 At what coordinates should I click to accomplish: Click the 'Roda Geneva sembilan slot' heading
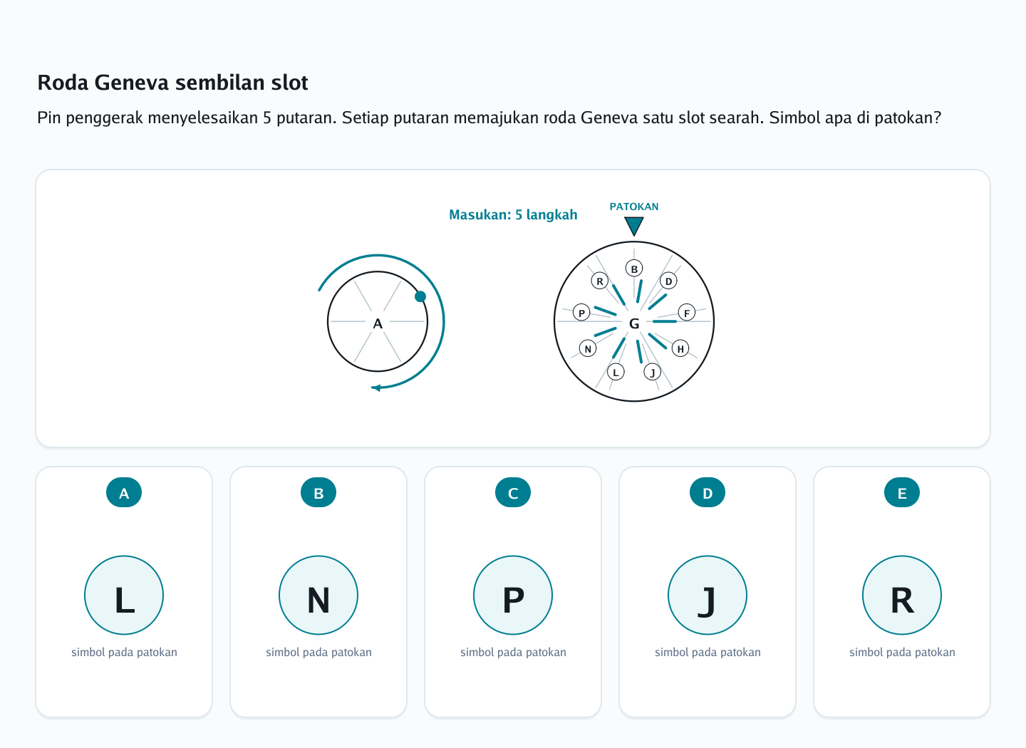(x=172, y=83)
